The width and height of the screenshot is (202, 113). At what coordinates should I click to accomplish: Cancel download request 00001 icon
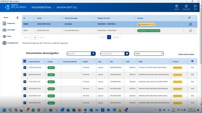(190, 31)
